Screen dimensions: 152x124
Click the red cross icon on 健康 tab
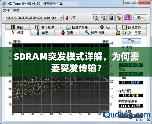[x=63, y=33]
